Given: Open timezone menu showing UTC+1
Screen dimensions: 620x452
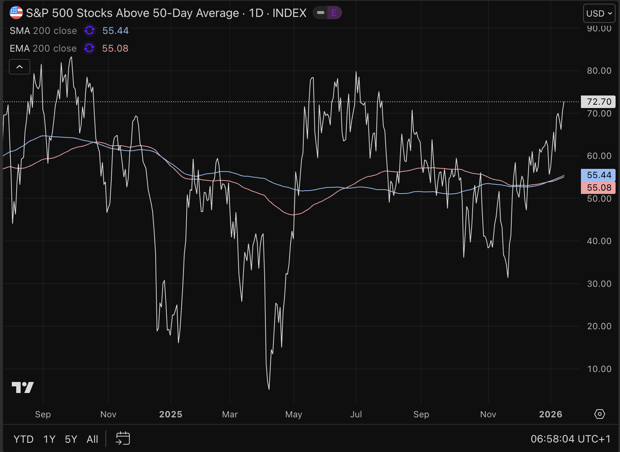Looking at the screenshot, I should (x=570, y=439).
